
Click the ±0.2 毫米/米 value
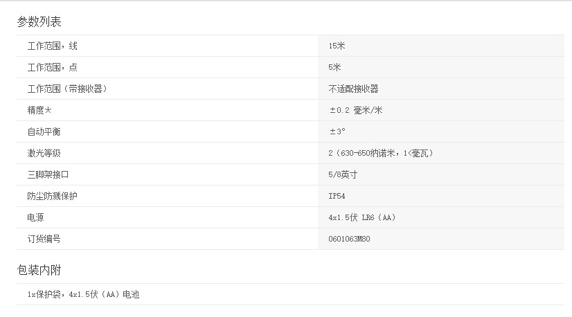(356, 110)
